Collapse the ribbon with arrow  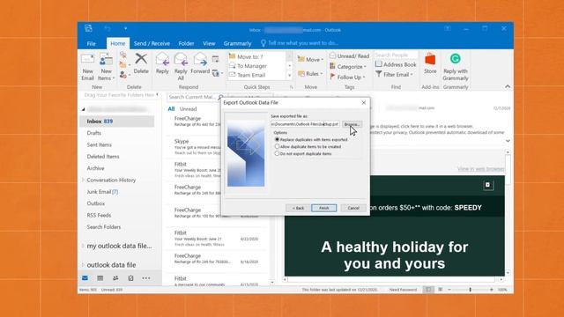(508, 86)
